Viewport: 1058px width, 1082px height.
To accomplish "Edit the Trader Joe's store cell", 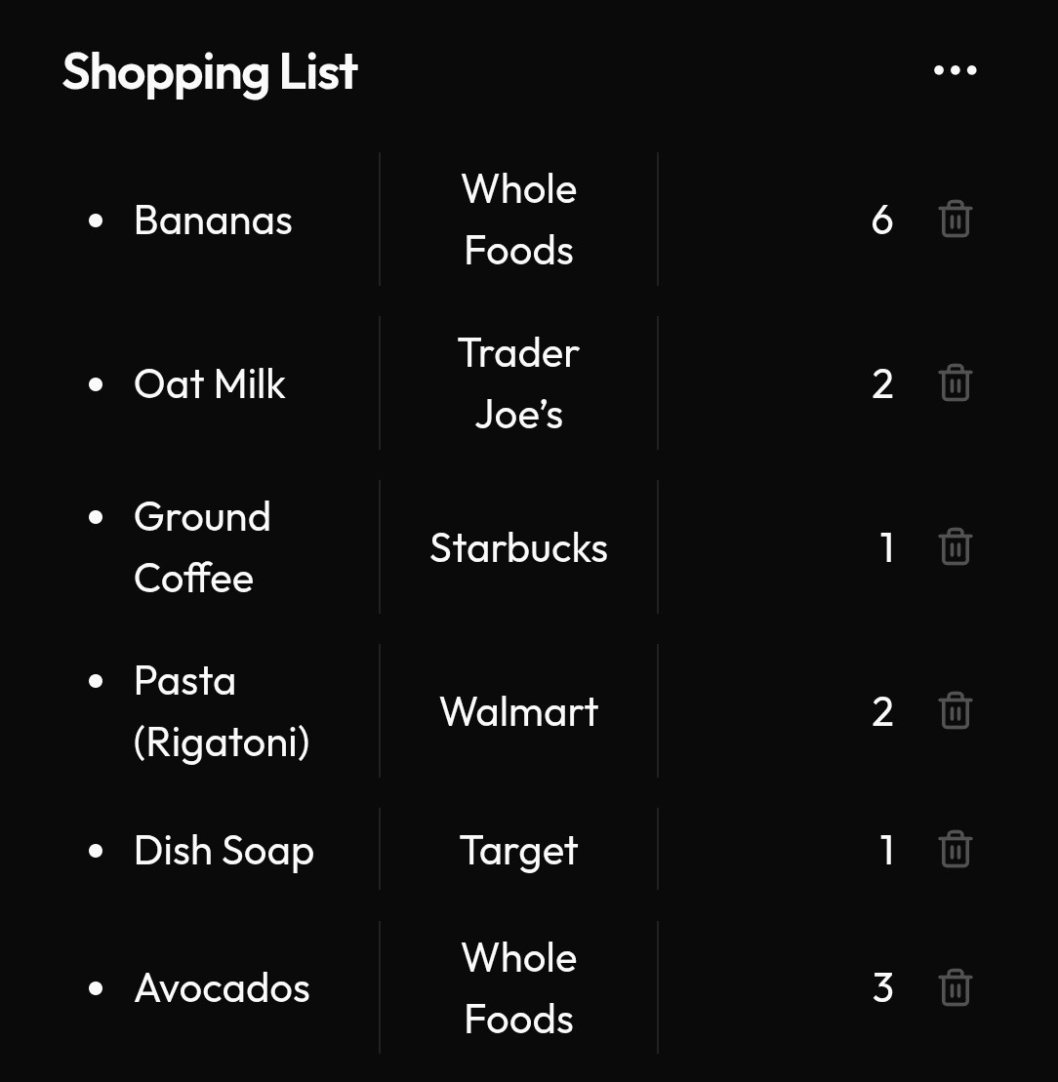I will [519, 383].
